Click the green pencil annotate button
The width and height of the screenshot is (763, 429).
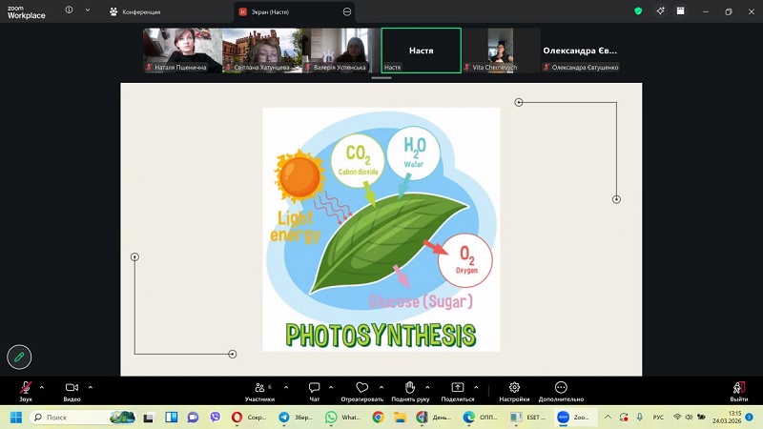19,357
